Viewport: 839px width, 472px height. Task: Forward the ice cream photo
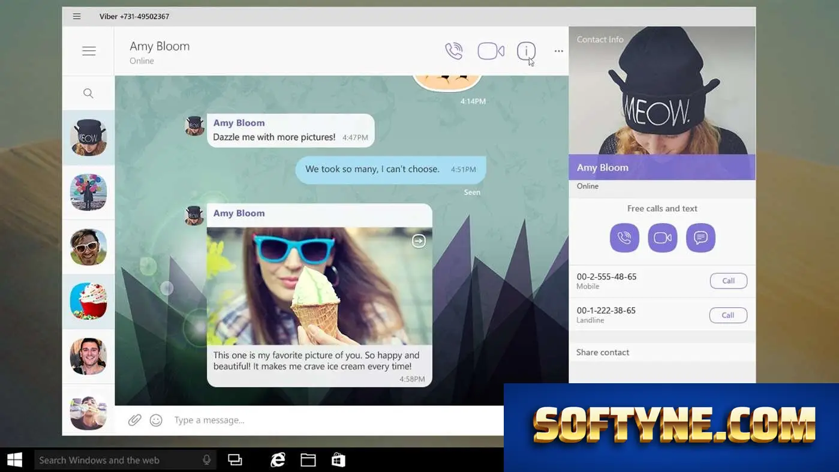(x=419, y=240)
